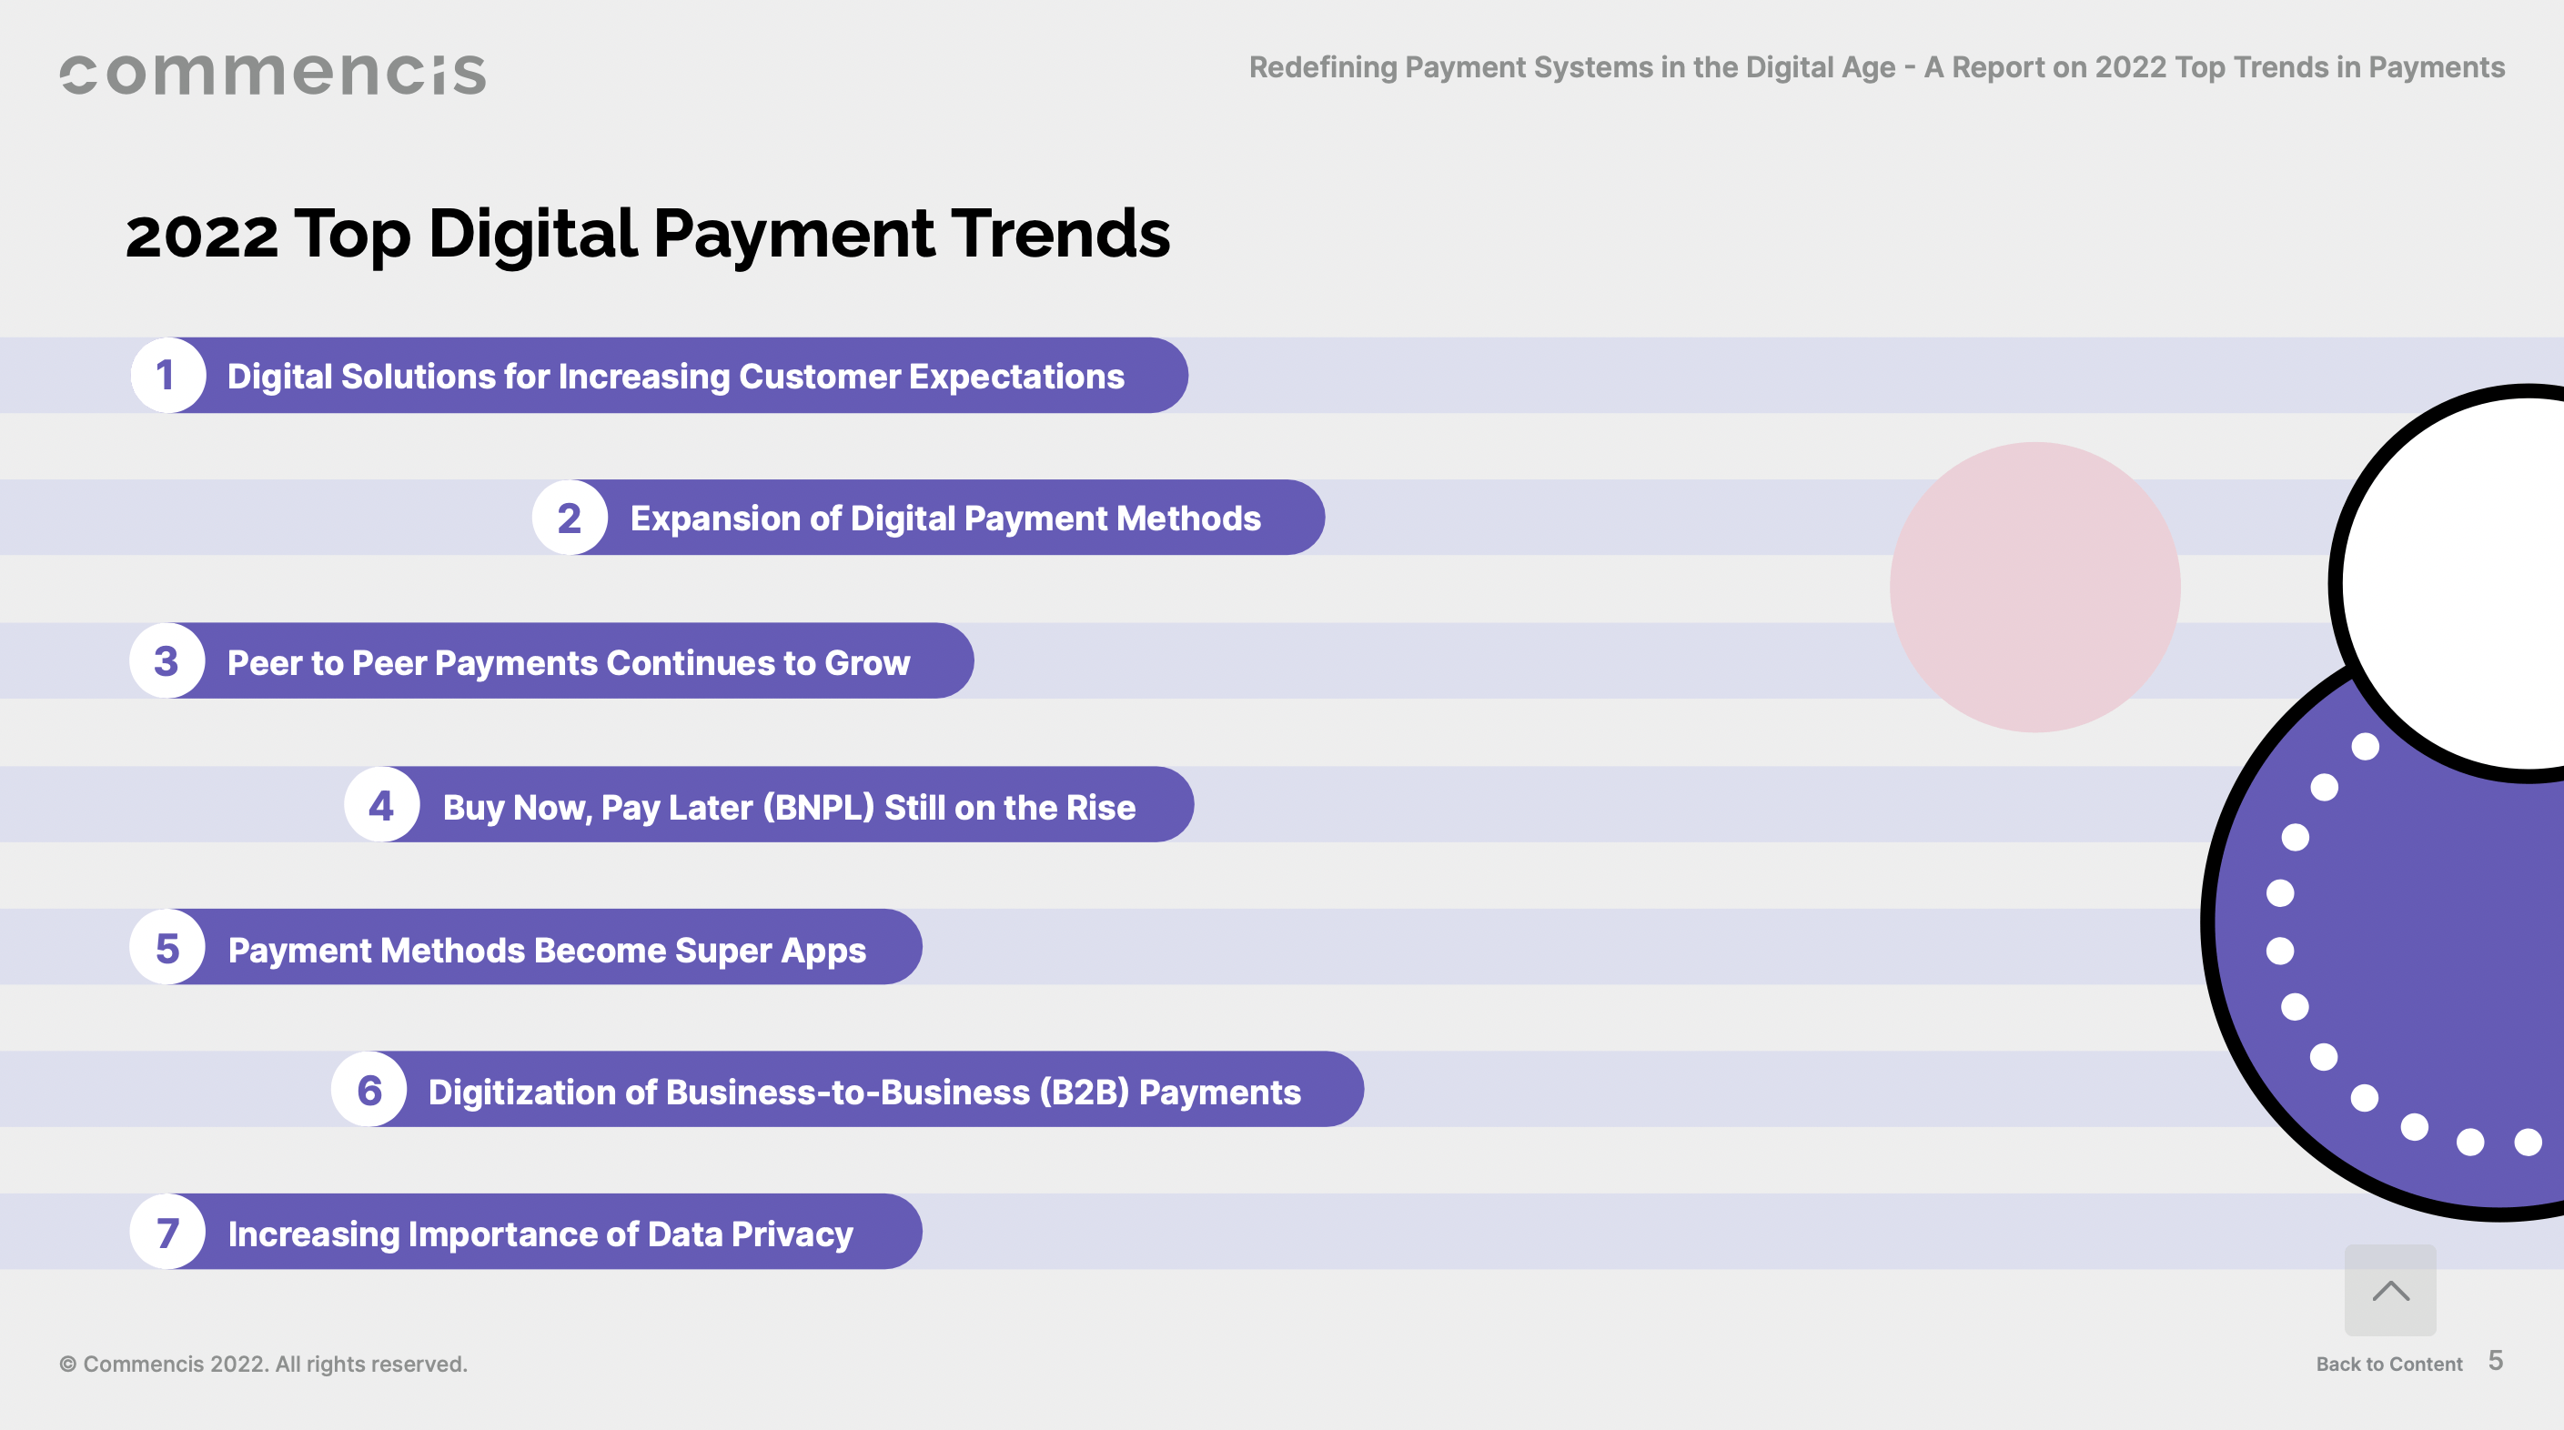Viewport: 2564px width, 1430px height.
Task: Click the Back to Content label
Action: click(x=2388, y=1364)
